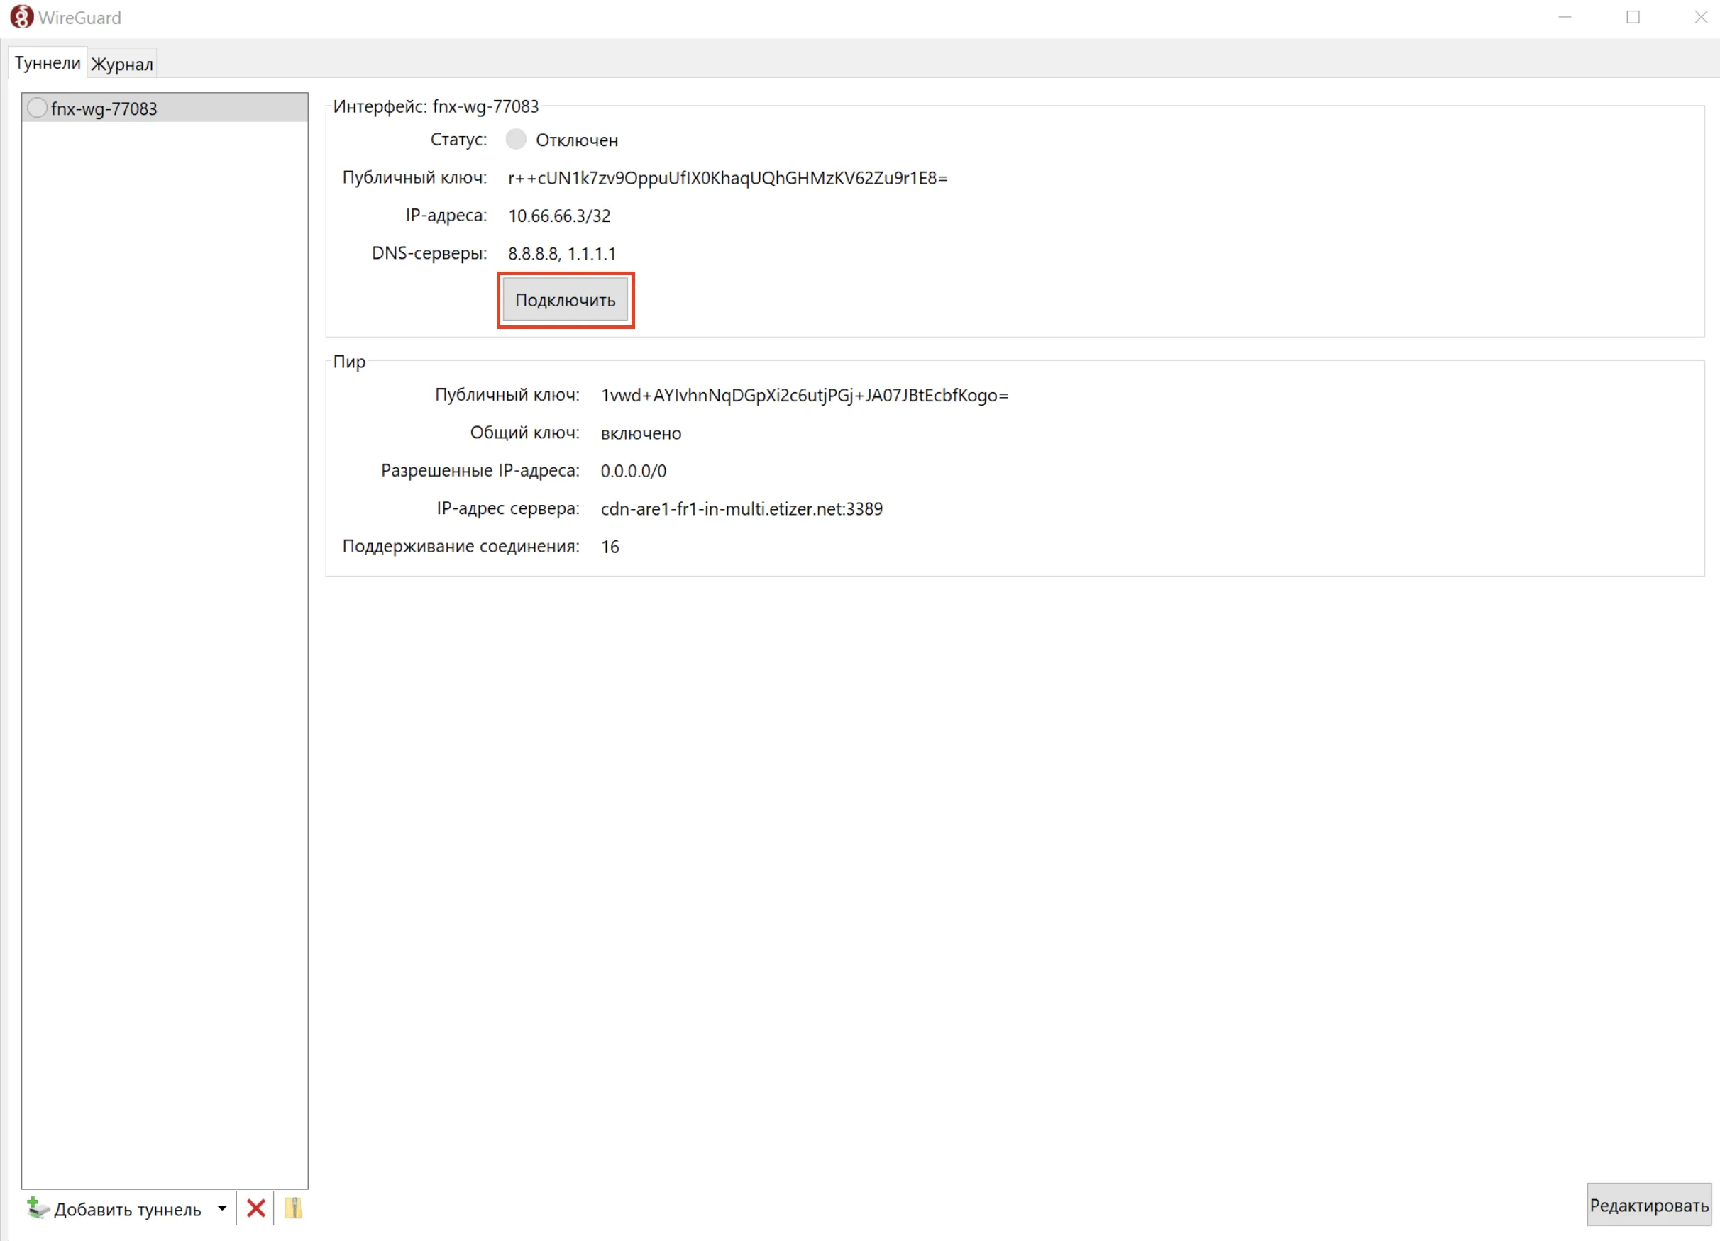Click the gray status indicator near Отключен

coord(516,139)
